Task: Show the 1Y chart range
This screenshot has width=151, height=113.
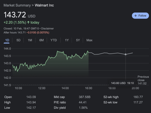Action: (67, 40)
